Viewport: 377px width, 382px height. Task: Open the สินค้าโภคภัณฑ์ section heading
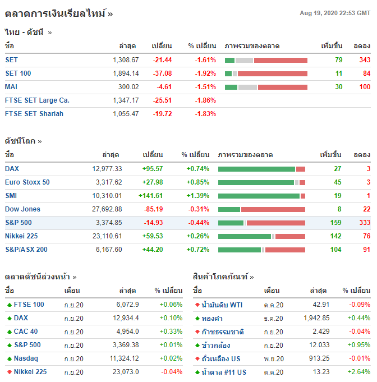click(x=223, y=277)
